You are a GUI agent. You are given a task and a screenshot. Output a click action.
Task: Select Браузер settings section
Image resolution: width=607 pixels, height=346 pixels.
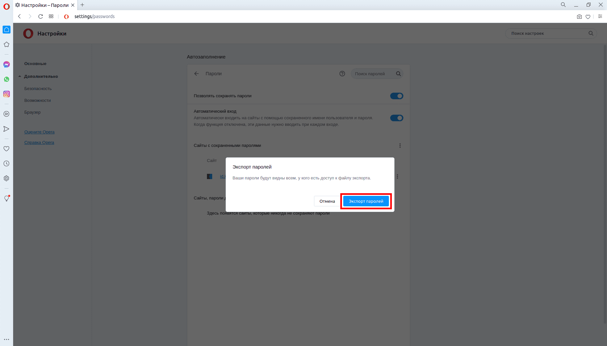(x=33, y=112)
